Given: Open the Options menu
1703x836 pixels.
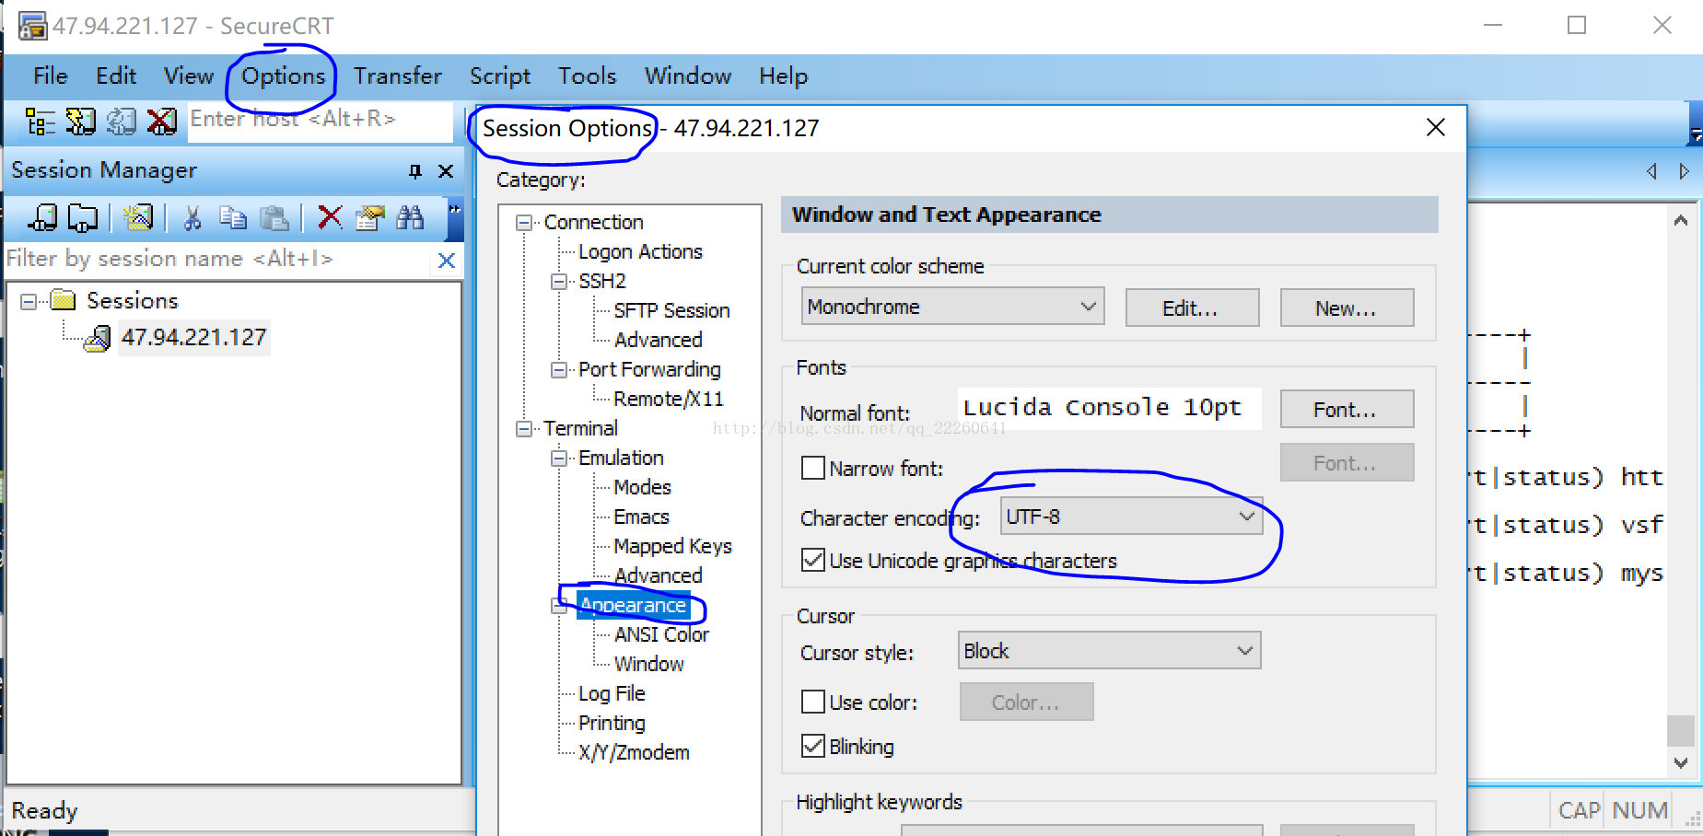Looking at the screenshot, I should point(283,76).
